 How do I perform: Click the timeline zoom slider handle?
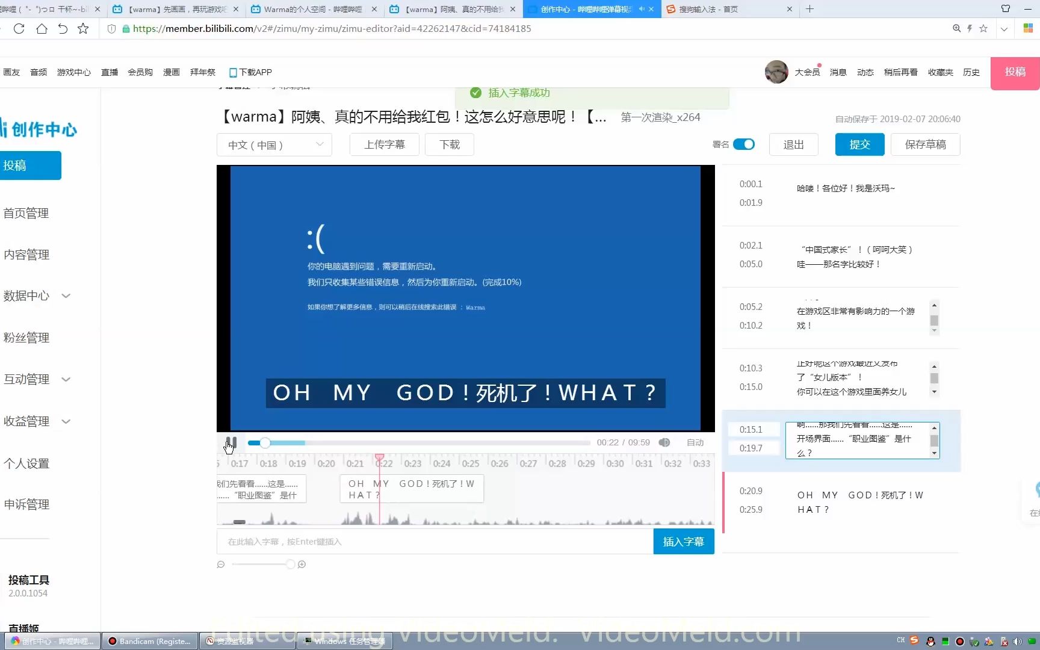click(x=290, y=565)
